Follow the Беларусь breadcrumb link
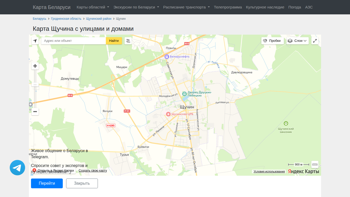This screenshot has width=350, height=197. click(39, 19)
